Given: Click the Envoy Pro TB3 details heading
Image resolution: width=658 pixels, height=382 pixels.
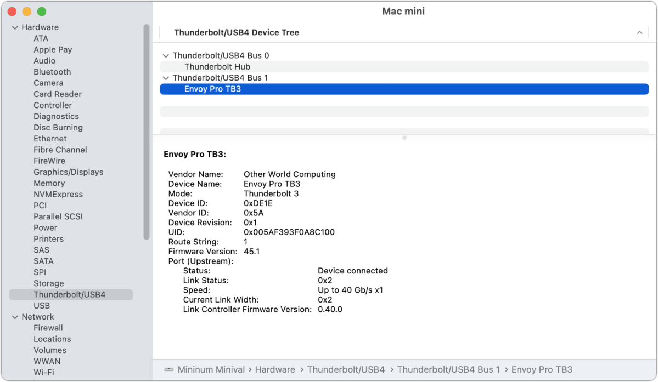Looking at the screenshot, I should [x=195, y=155].
